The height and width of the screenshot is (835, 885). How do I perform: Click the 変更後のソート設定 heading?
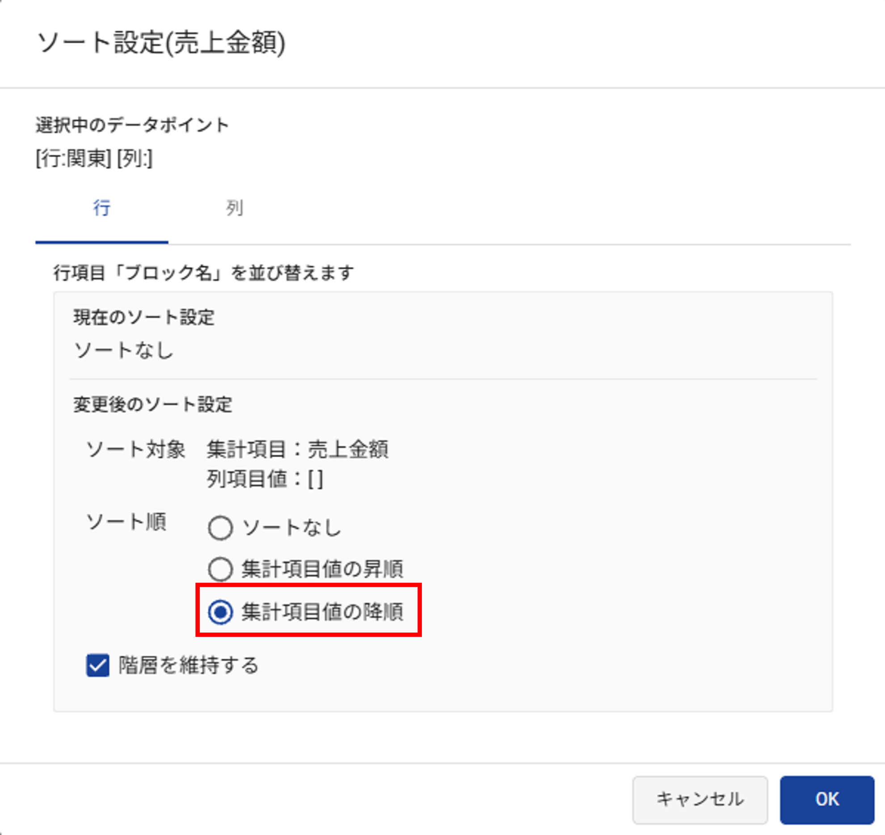point(153,405)
